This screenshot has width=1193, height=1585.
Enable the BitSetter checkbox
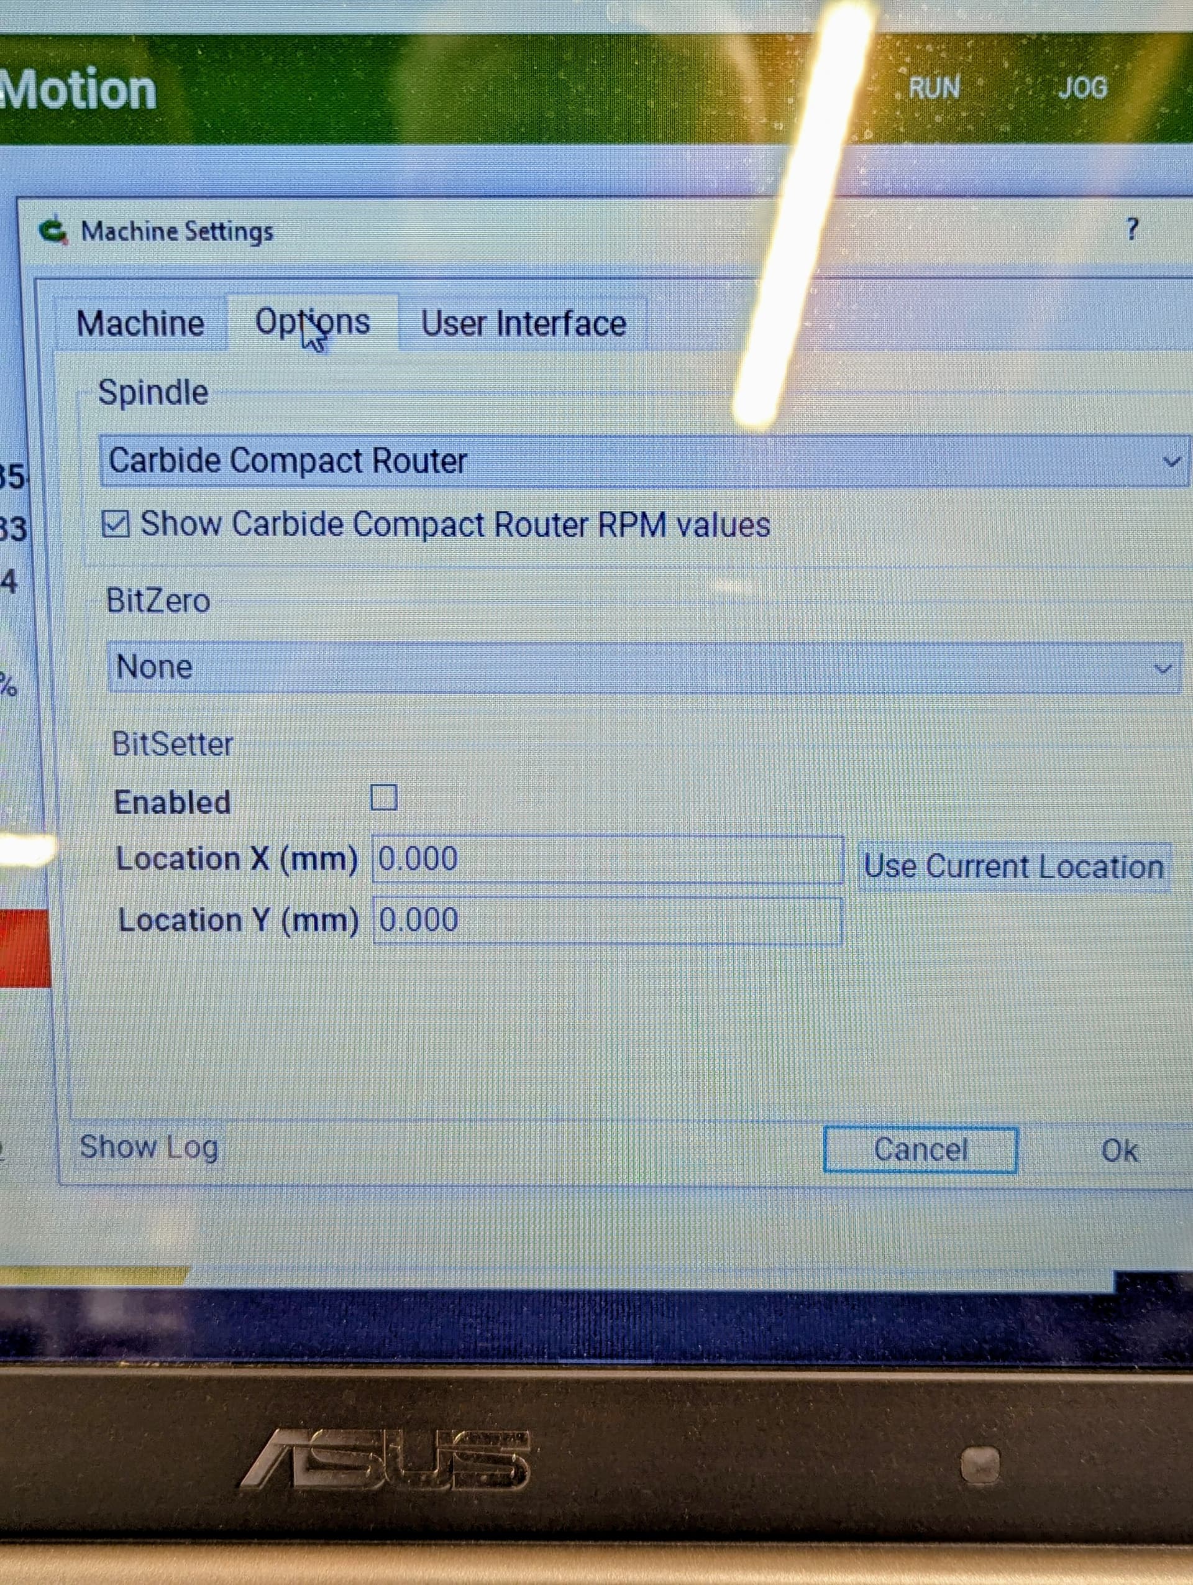384,797
